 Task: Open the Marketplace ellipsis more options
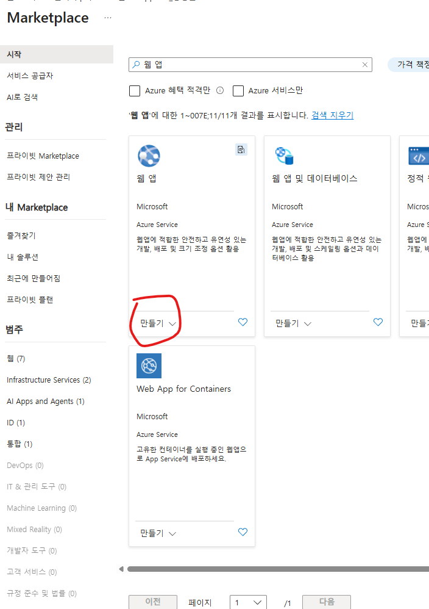coord(108,18)
